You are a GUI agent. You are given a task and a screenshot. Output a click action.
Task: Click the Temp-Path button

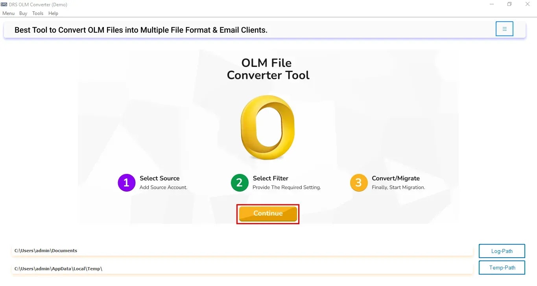pyautogui.click(x=502, y=268)
